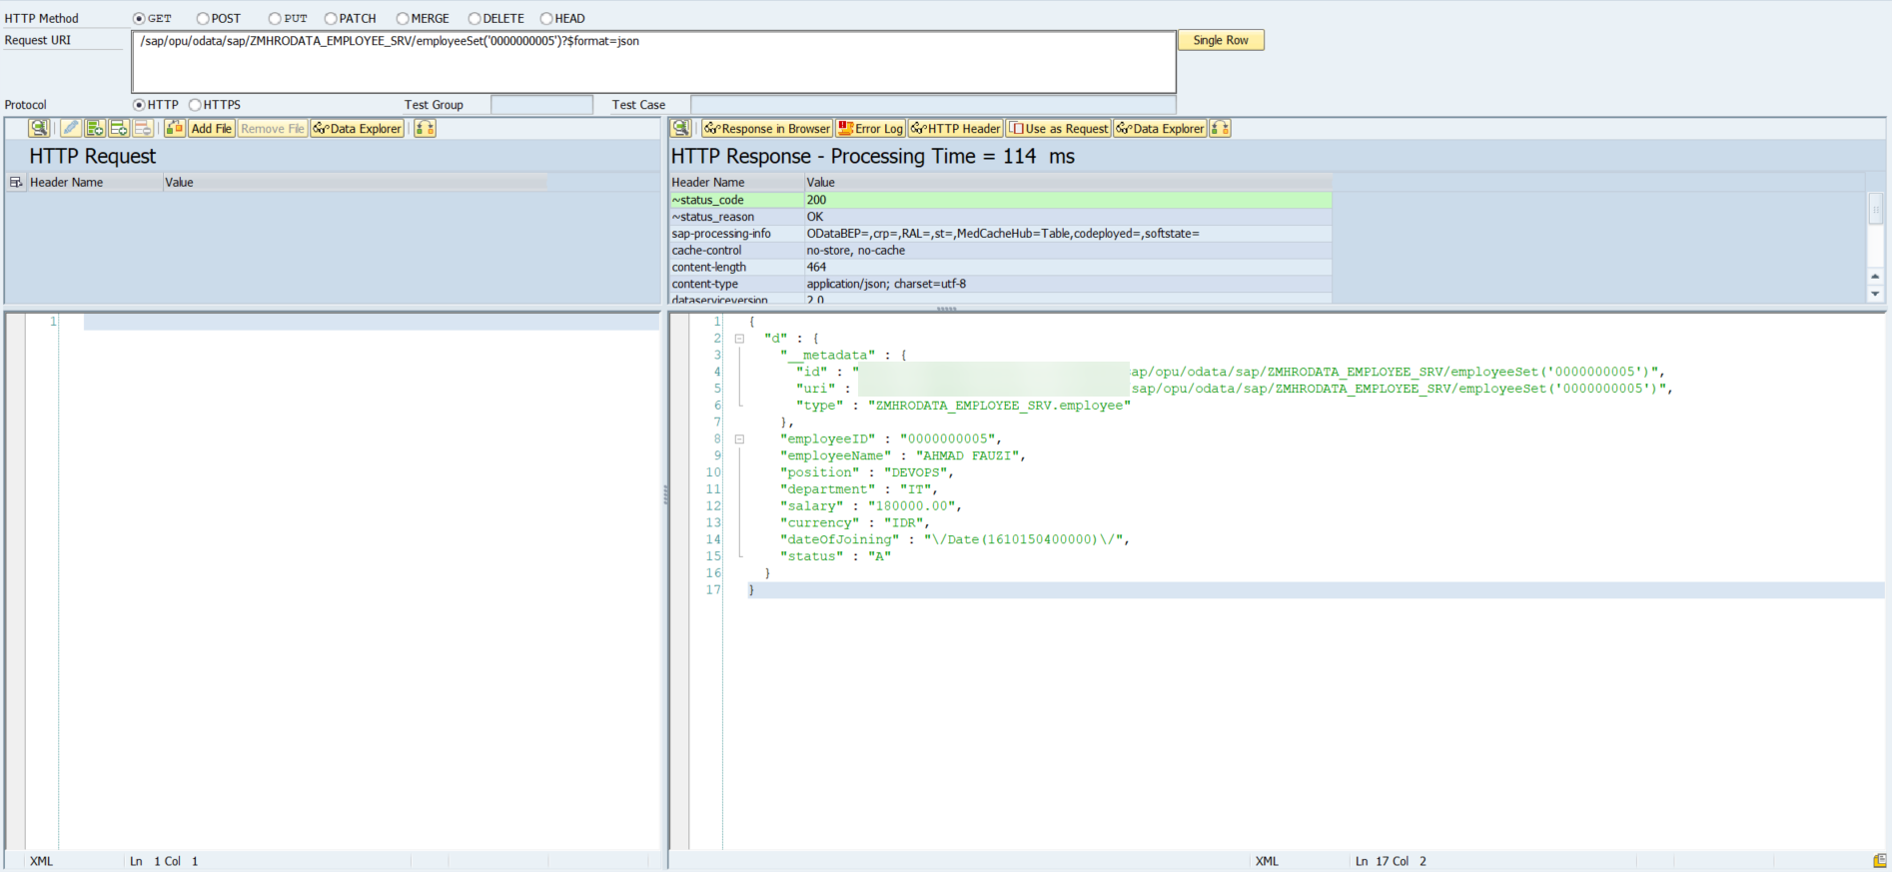Click the "position" : "DEVOPS" line
The width and height of the screenshot is (1892, 872).
coord(867,472)
